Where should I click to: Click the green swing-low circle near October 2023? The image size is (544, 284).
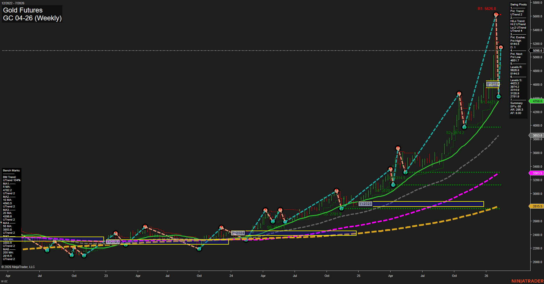[x=199, y=249]
